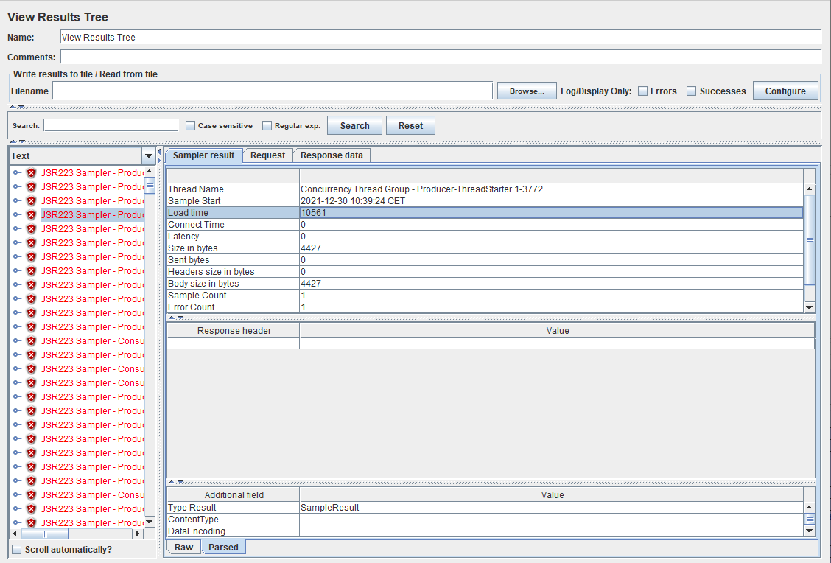Select the Size in bytes value 4427

(311, 248)
